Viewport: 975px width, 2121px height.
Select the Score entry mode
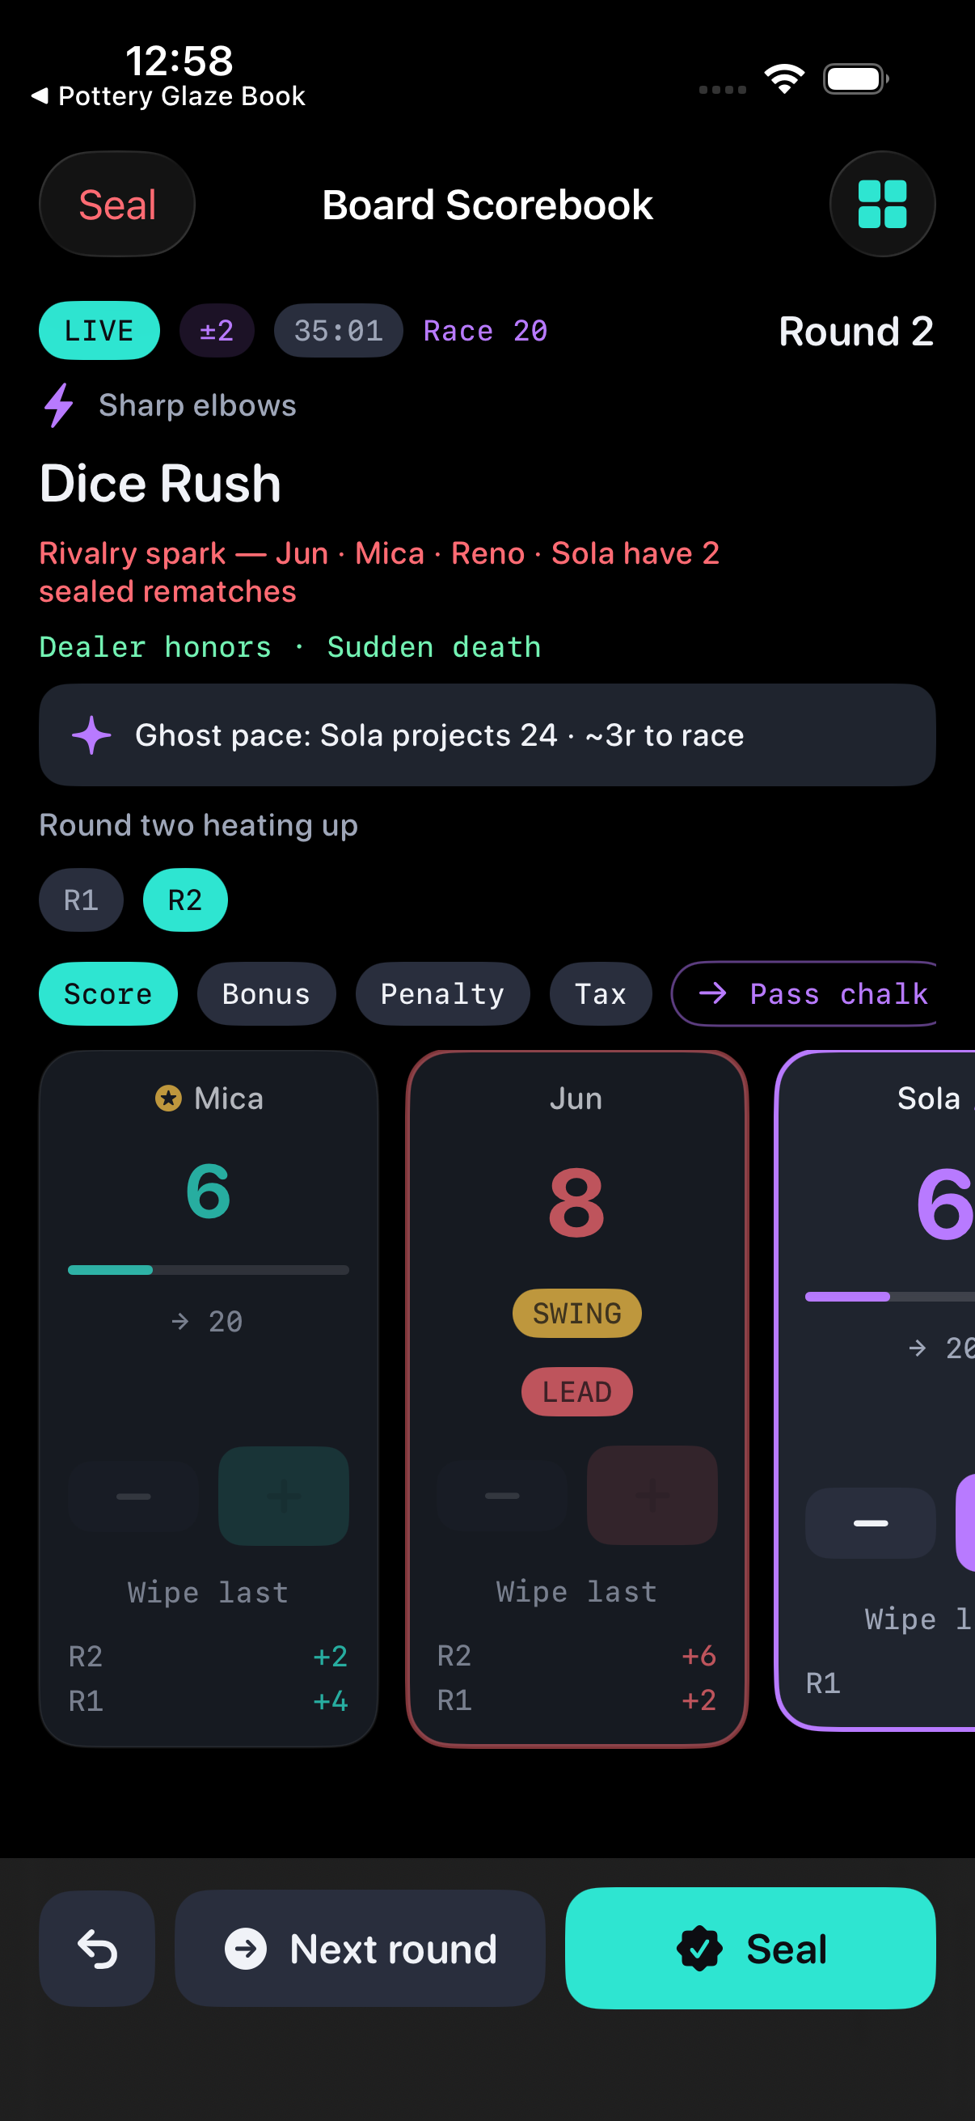click(x=108, y=994)
